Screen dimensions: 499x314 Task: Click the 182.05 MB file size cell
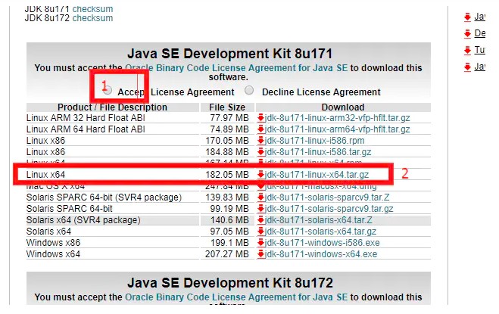click(x=227, y=175)
